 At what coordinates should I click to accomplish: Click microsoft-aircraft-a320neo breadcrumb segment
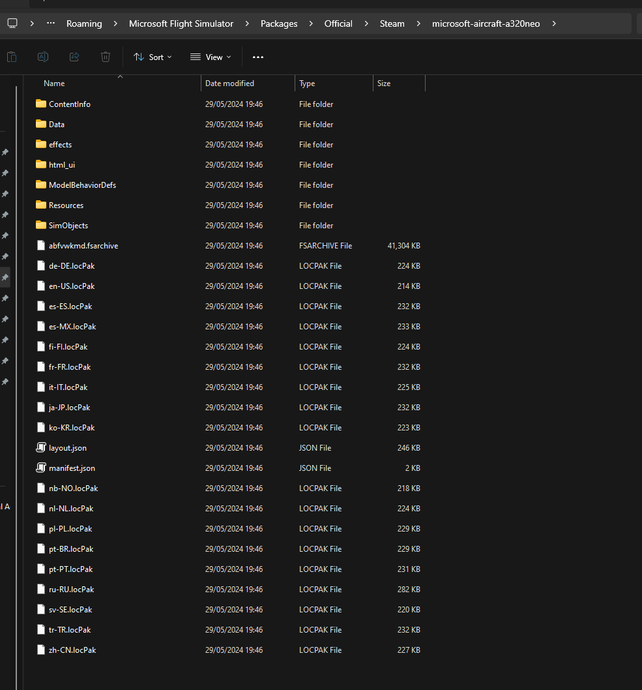pyautogui.click(x=486, y=23)
